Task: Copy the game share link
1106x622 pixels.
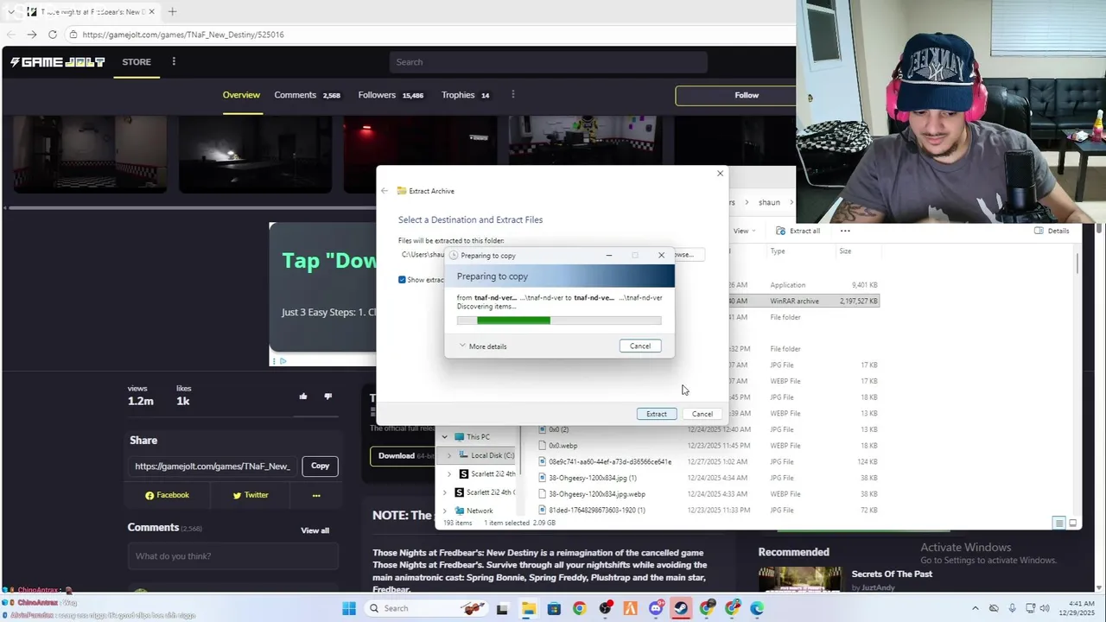Action: pos(320,466)
